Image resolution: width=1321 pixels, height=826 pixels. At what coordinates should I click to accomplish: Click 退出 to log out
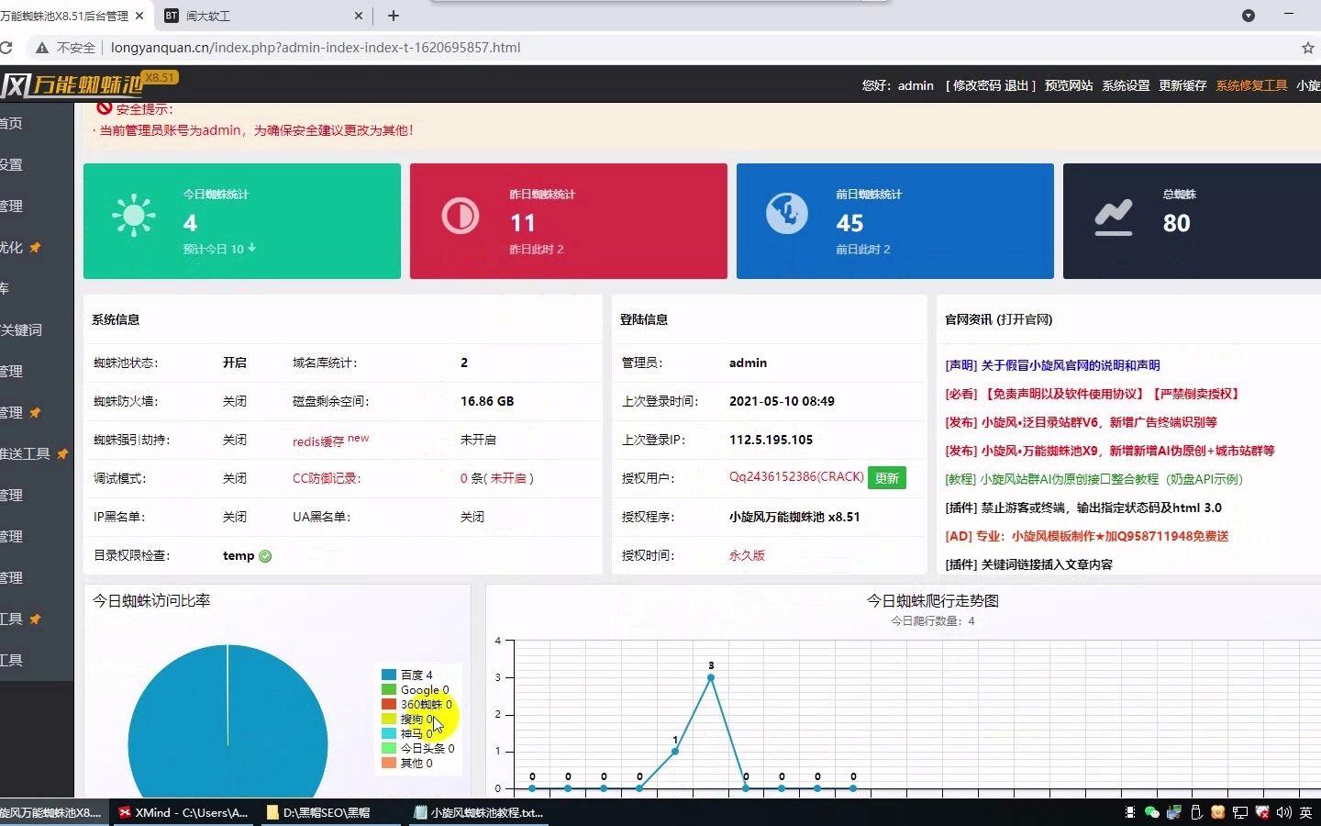tap(1016, 85)
